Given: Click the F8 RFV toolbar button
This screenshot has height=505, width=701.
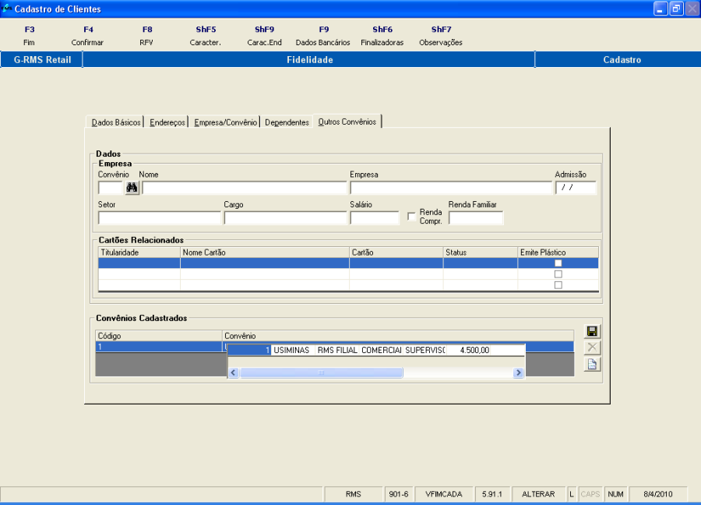Looking at the screenshot, I should 146,36.
